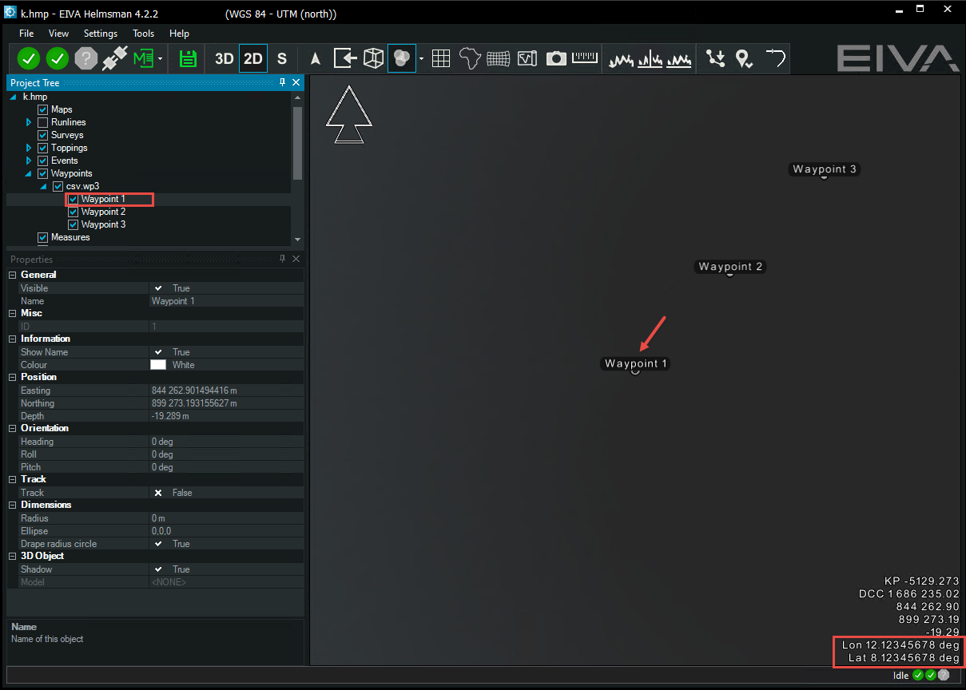Image resolution: width=966 pixels, height=690 pixels.
Task: Select the ruler measure tool
Action: pyautogui.click(x=585, y=57)
